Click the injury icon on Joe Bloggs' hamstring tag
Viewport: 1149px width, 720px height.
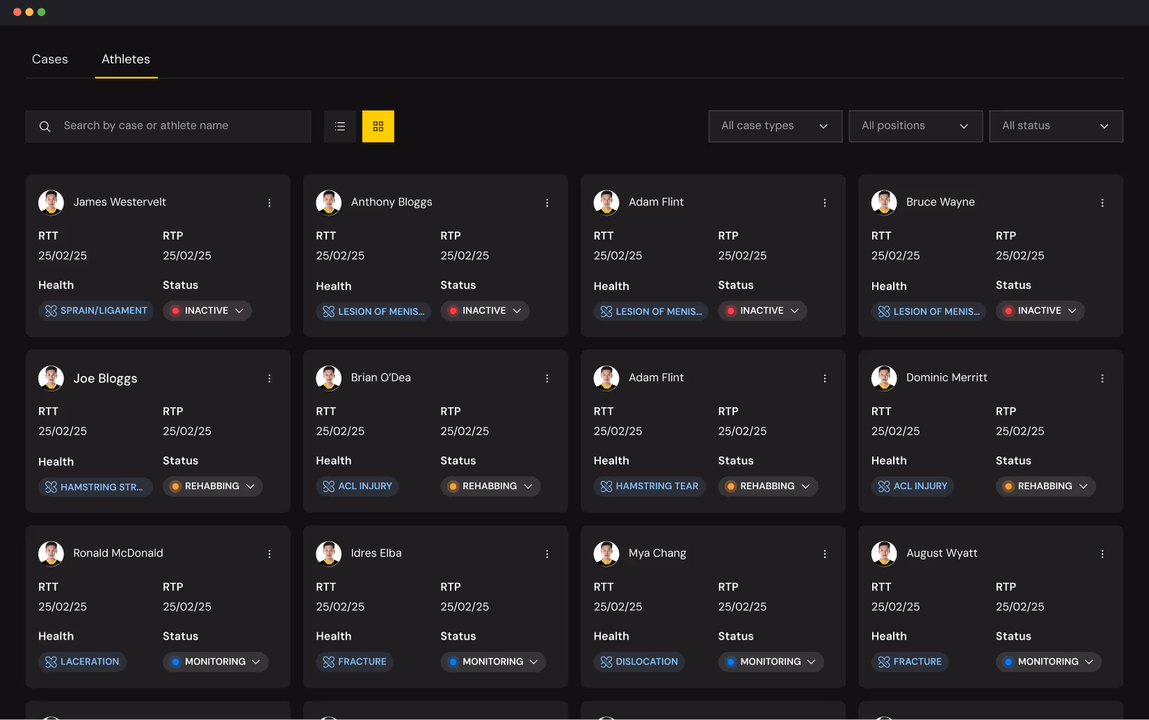point(51,486)
